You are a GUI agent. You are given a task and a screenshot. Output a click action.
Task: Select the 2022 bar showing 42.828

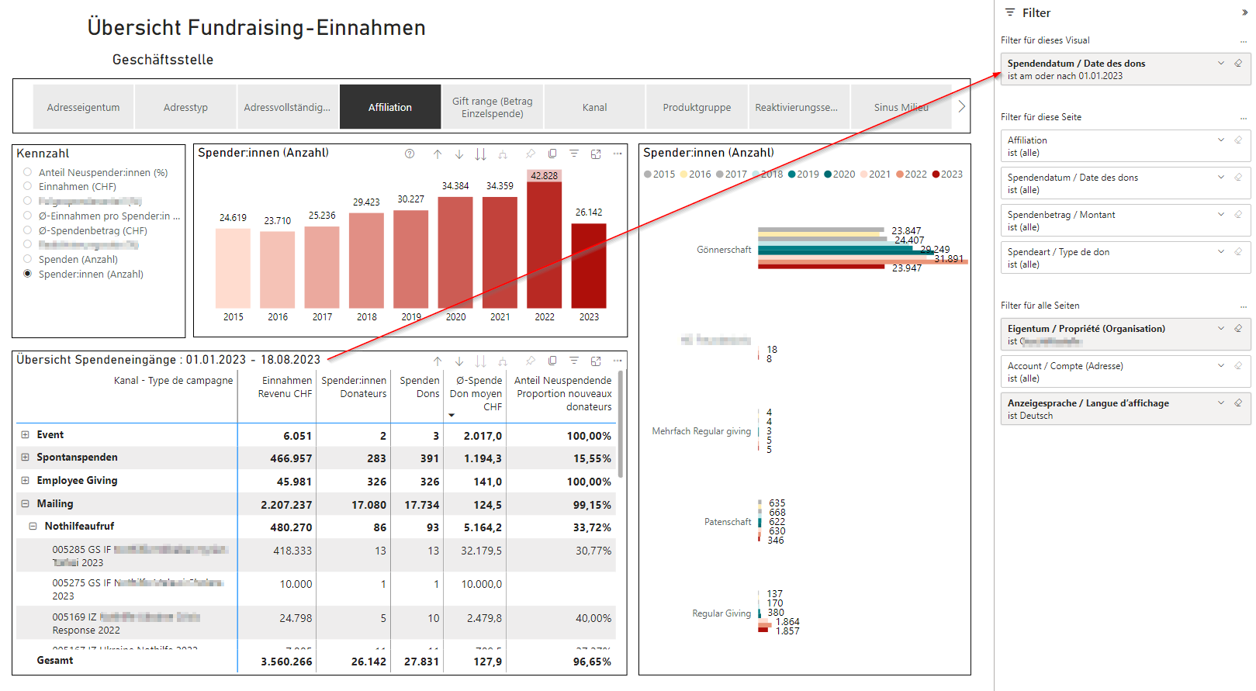click(x=544, y=245)
